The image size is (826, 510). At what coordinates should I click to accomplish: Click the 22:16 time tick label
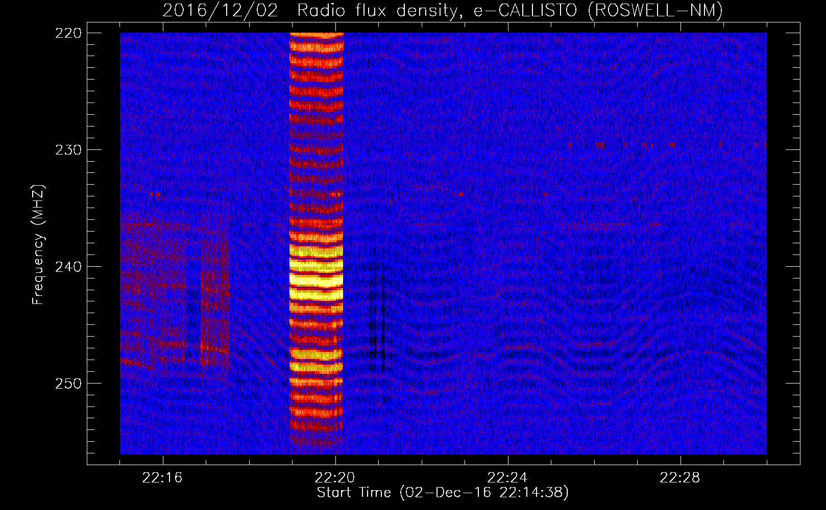(x=162, y=478)
